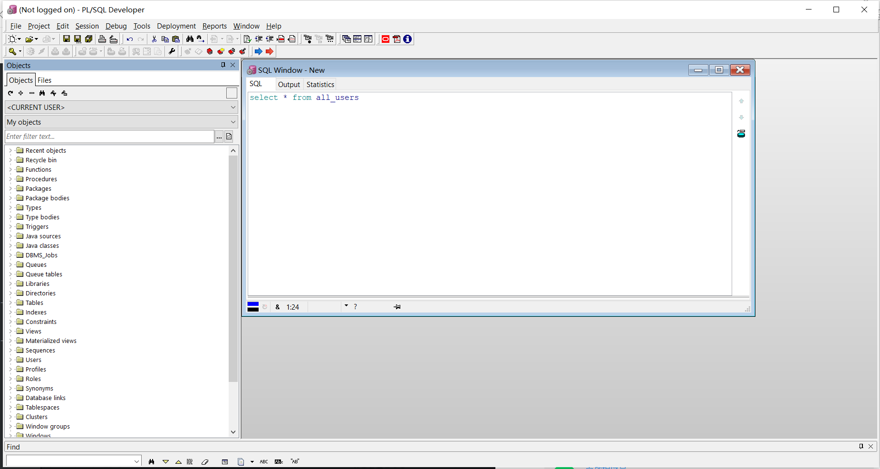Close the Find panel

pos(871,446)
